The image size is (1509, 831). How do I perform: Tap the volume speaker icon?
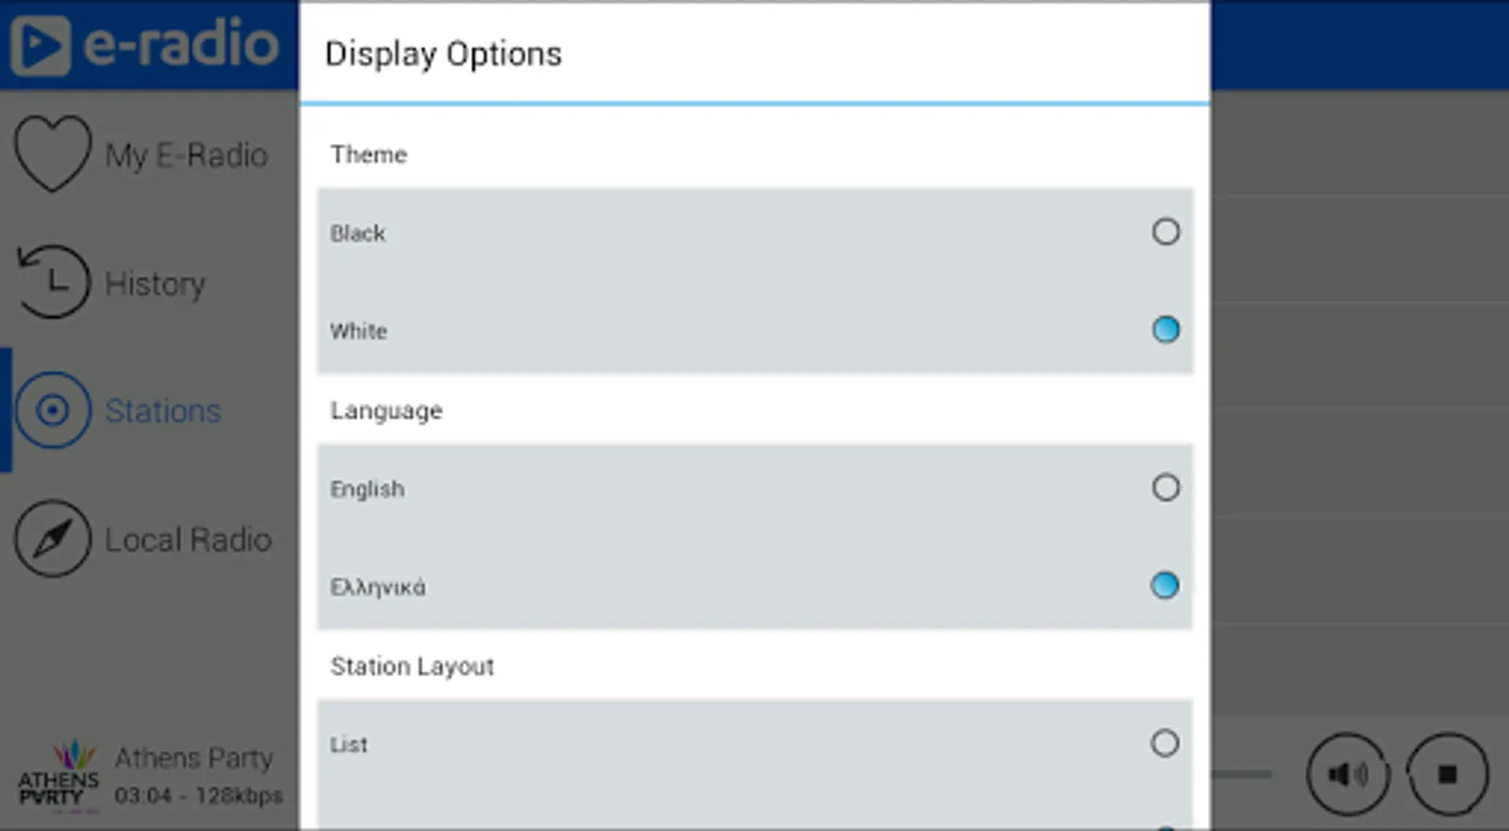[1347, 774]
